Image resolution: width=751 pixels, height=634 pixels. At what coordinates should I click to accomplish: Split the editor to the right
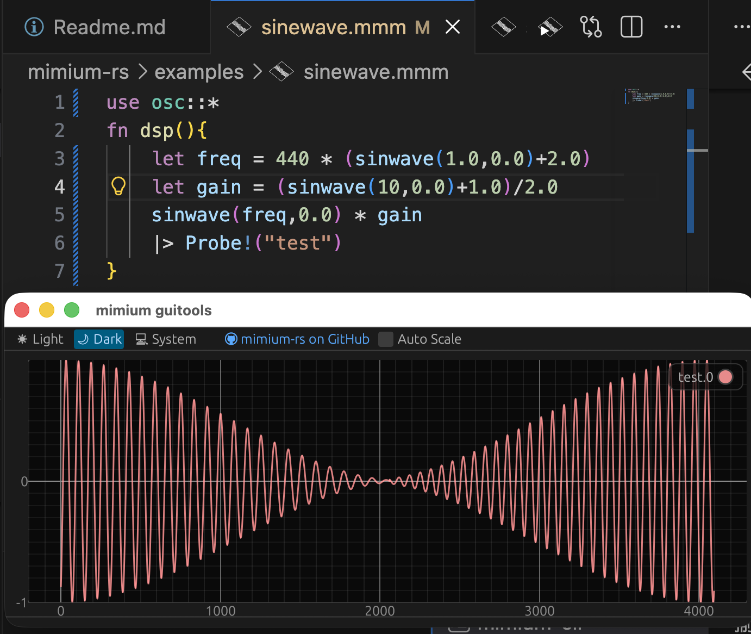(631, 27)
